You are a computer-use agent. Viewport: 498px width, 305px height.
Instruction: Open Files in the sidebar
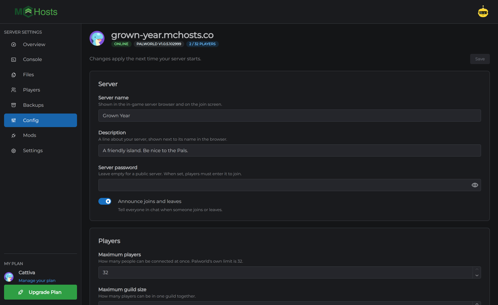40,75
